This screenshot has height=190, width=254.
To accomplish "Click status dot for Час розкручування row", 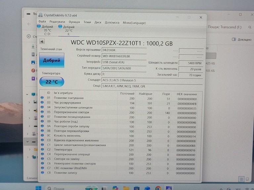I will click(42, 102).
